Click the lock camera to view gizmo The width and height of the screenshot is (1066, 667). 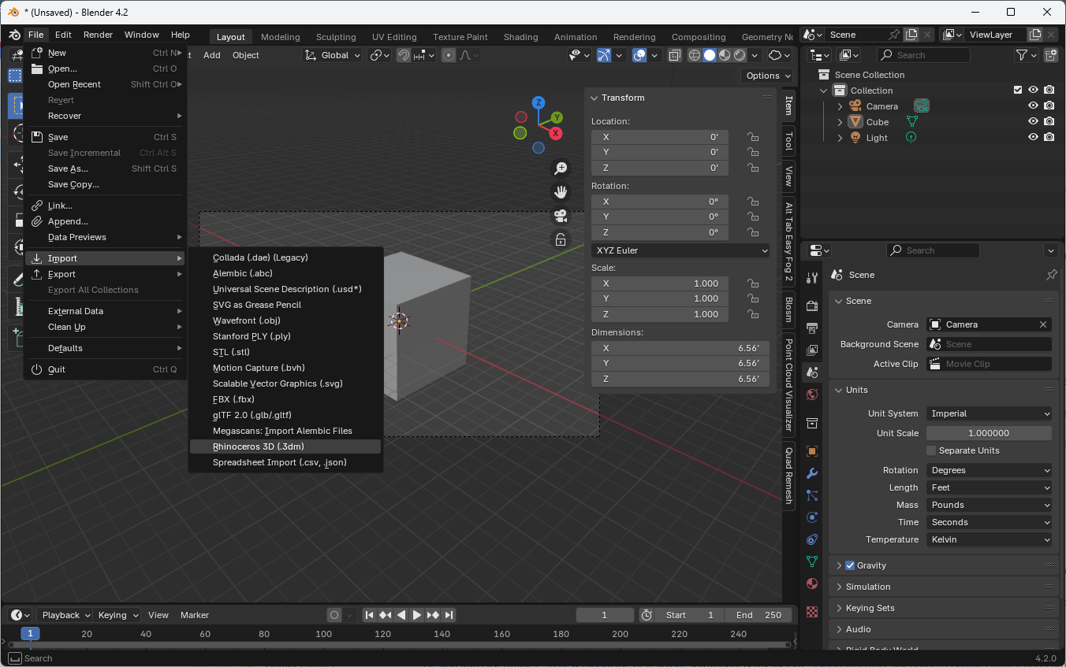tap(561, 239)
